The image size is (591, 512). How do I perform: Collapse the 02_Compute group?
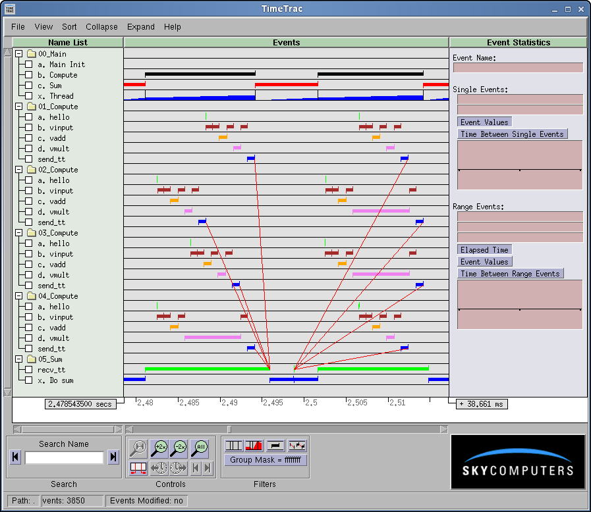[19, 170]
